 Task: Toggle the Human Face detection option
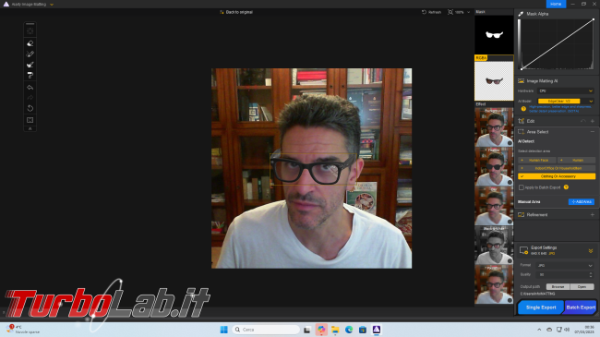[536, 160]
